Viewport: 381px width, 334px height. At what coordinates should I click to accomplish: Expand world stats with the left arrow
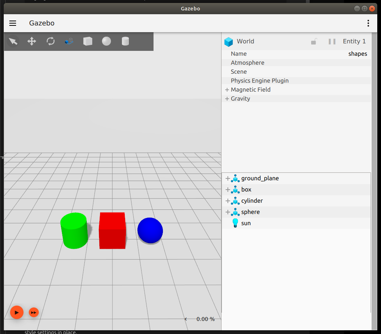(186, 319)
